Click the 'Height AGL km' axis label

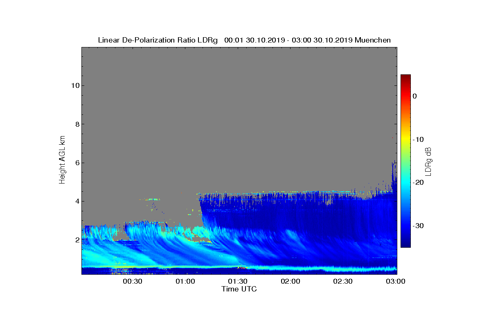pyautogui.click(x=62, y=160)
